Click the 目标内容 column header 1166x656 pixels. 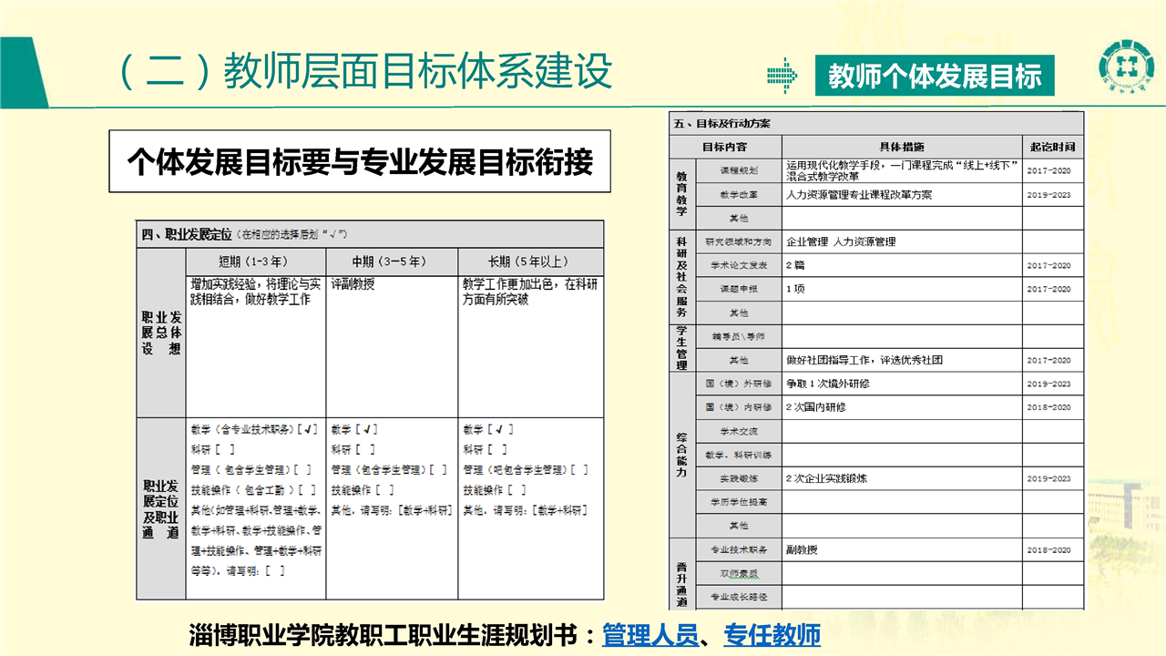[725, 146]
